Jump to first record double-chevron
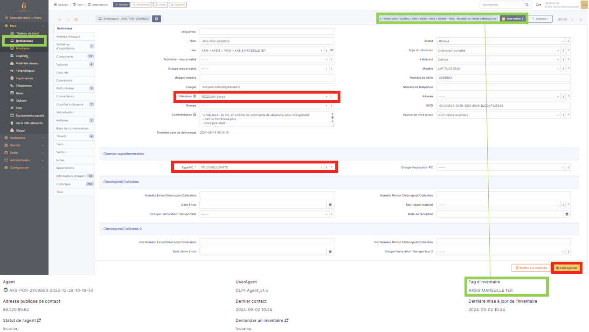 coord(60,20)
